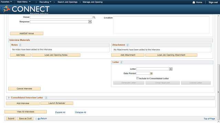The width and height of the screenshot is (220, 123).
Task: Click the Add Attachment button
Action: pos(128,55)
